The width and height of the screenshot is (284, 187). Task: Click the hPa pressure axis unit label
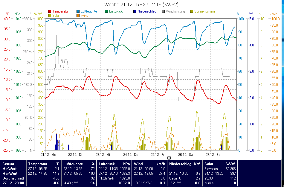[x=17, y=14]
